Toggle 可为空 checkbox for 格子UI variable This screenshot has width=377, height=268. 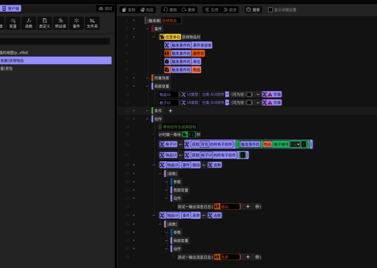pyautogui.click(x=249, y=103)
